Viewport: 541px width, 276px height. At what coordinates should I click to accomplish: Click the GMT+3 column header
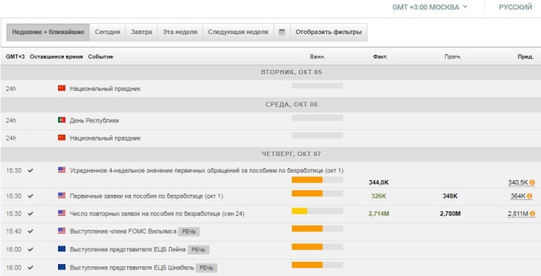click(x=15, y=57)
